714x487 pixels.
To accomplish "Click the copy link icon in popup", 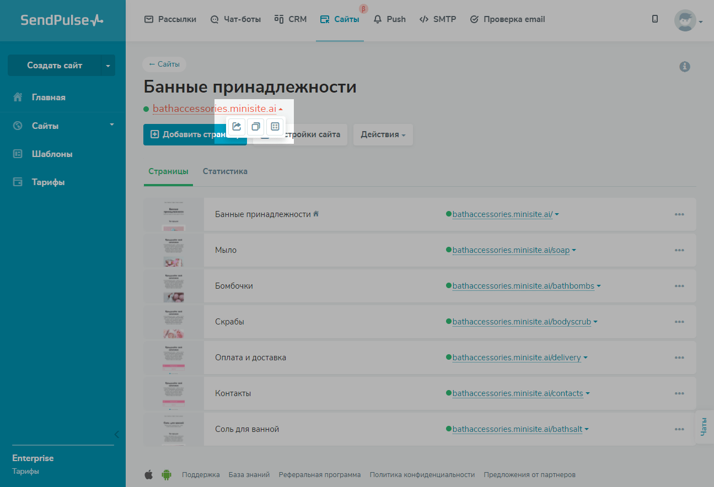I will pyautogui.click(x=255, y=127).
